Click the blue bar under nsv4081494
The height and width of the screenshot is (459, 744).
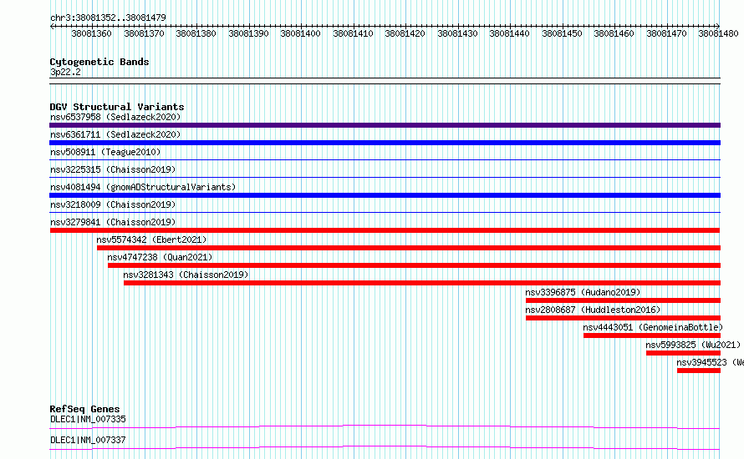click(x=385, y=195)
